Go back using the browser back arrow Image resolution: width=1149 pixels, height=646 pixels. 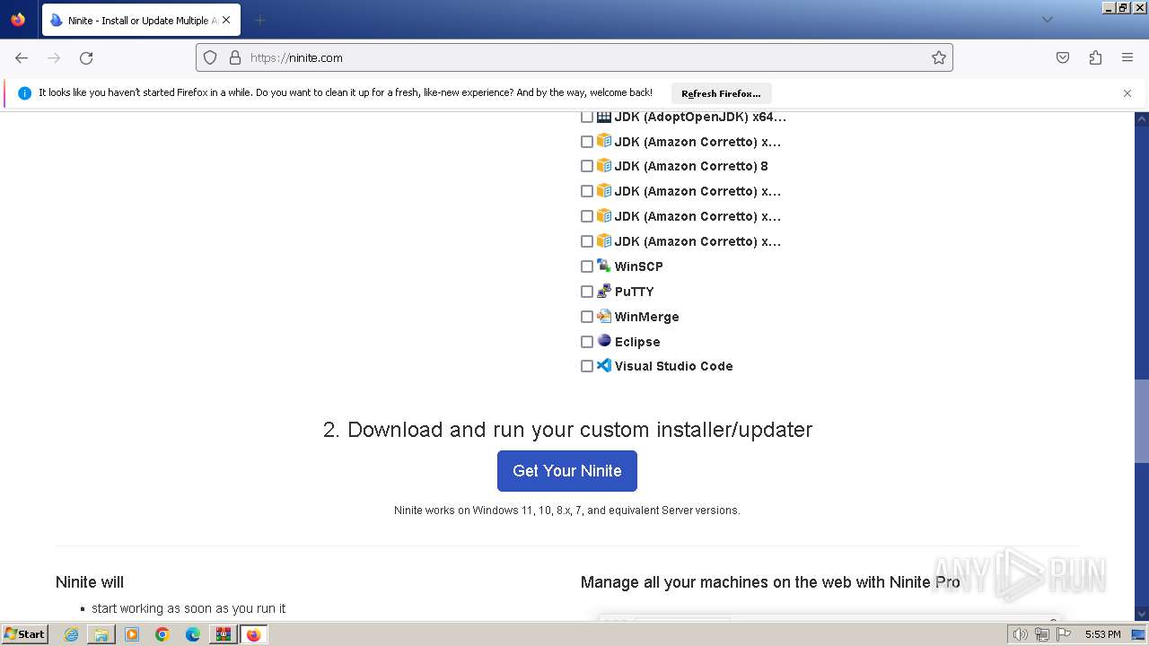(22, 57)
